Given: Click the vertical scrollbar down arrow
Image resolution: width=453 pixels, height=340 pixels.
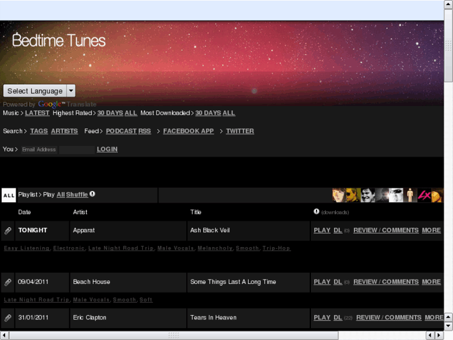Looking at the screenshot, I should [449, 326].
